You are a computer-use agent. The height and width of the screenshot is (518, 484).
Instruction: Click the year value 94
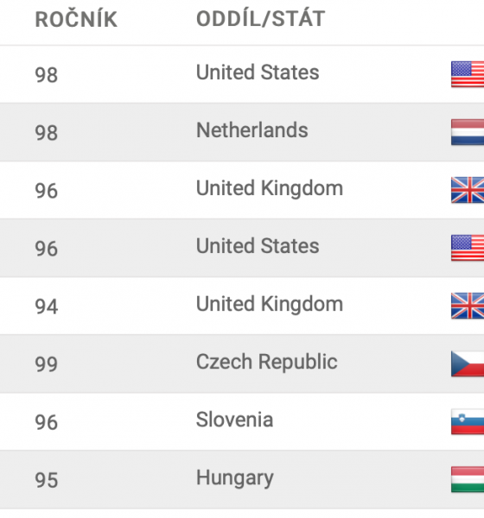click(47, 306)
